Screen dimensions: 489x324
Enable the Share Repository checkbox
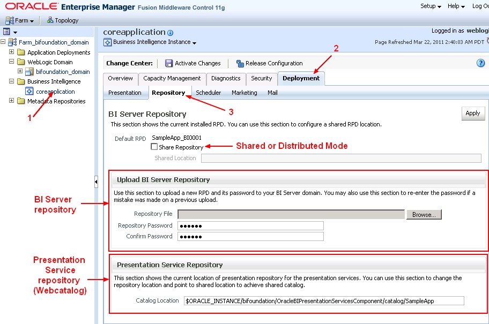(154, 147)
